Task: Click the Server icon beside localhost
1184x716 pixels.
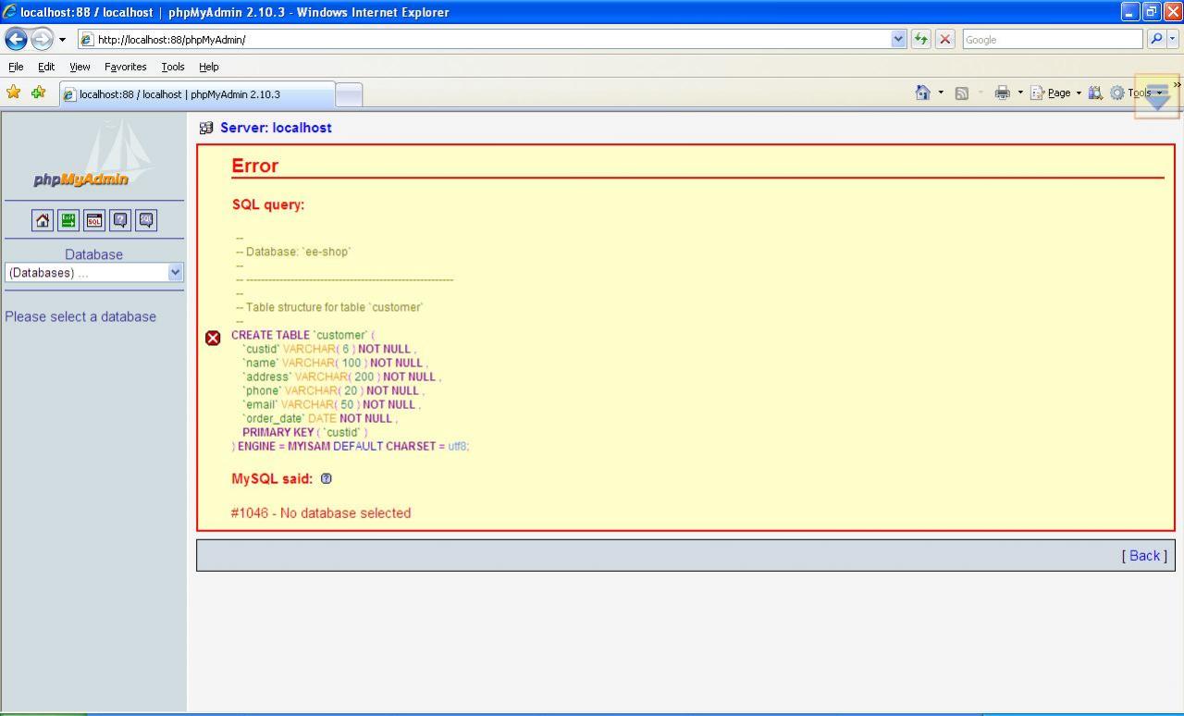Action: (206, 128)
